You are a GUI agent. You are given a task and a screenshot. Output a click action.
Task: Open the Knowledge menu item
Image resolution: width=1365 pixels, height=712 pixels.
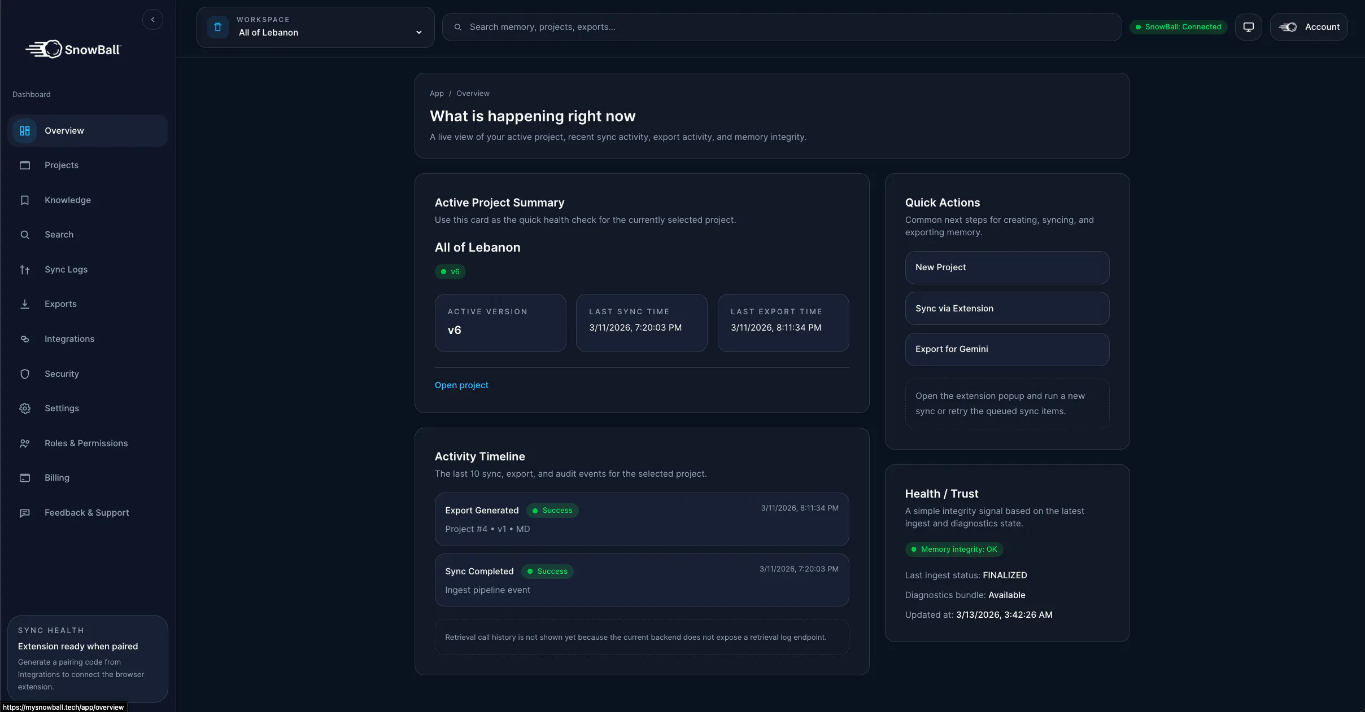88,200
